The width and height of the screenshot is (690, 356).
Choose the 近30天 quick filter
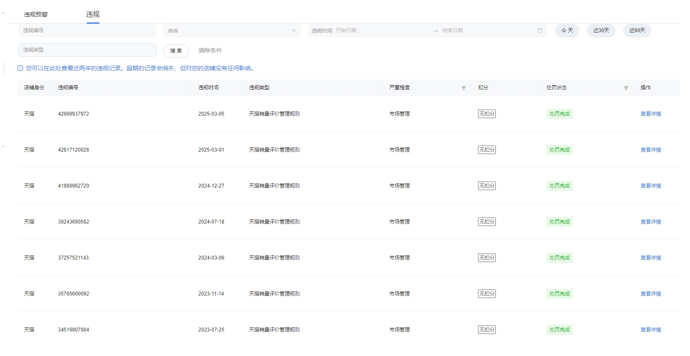601,30
